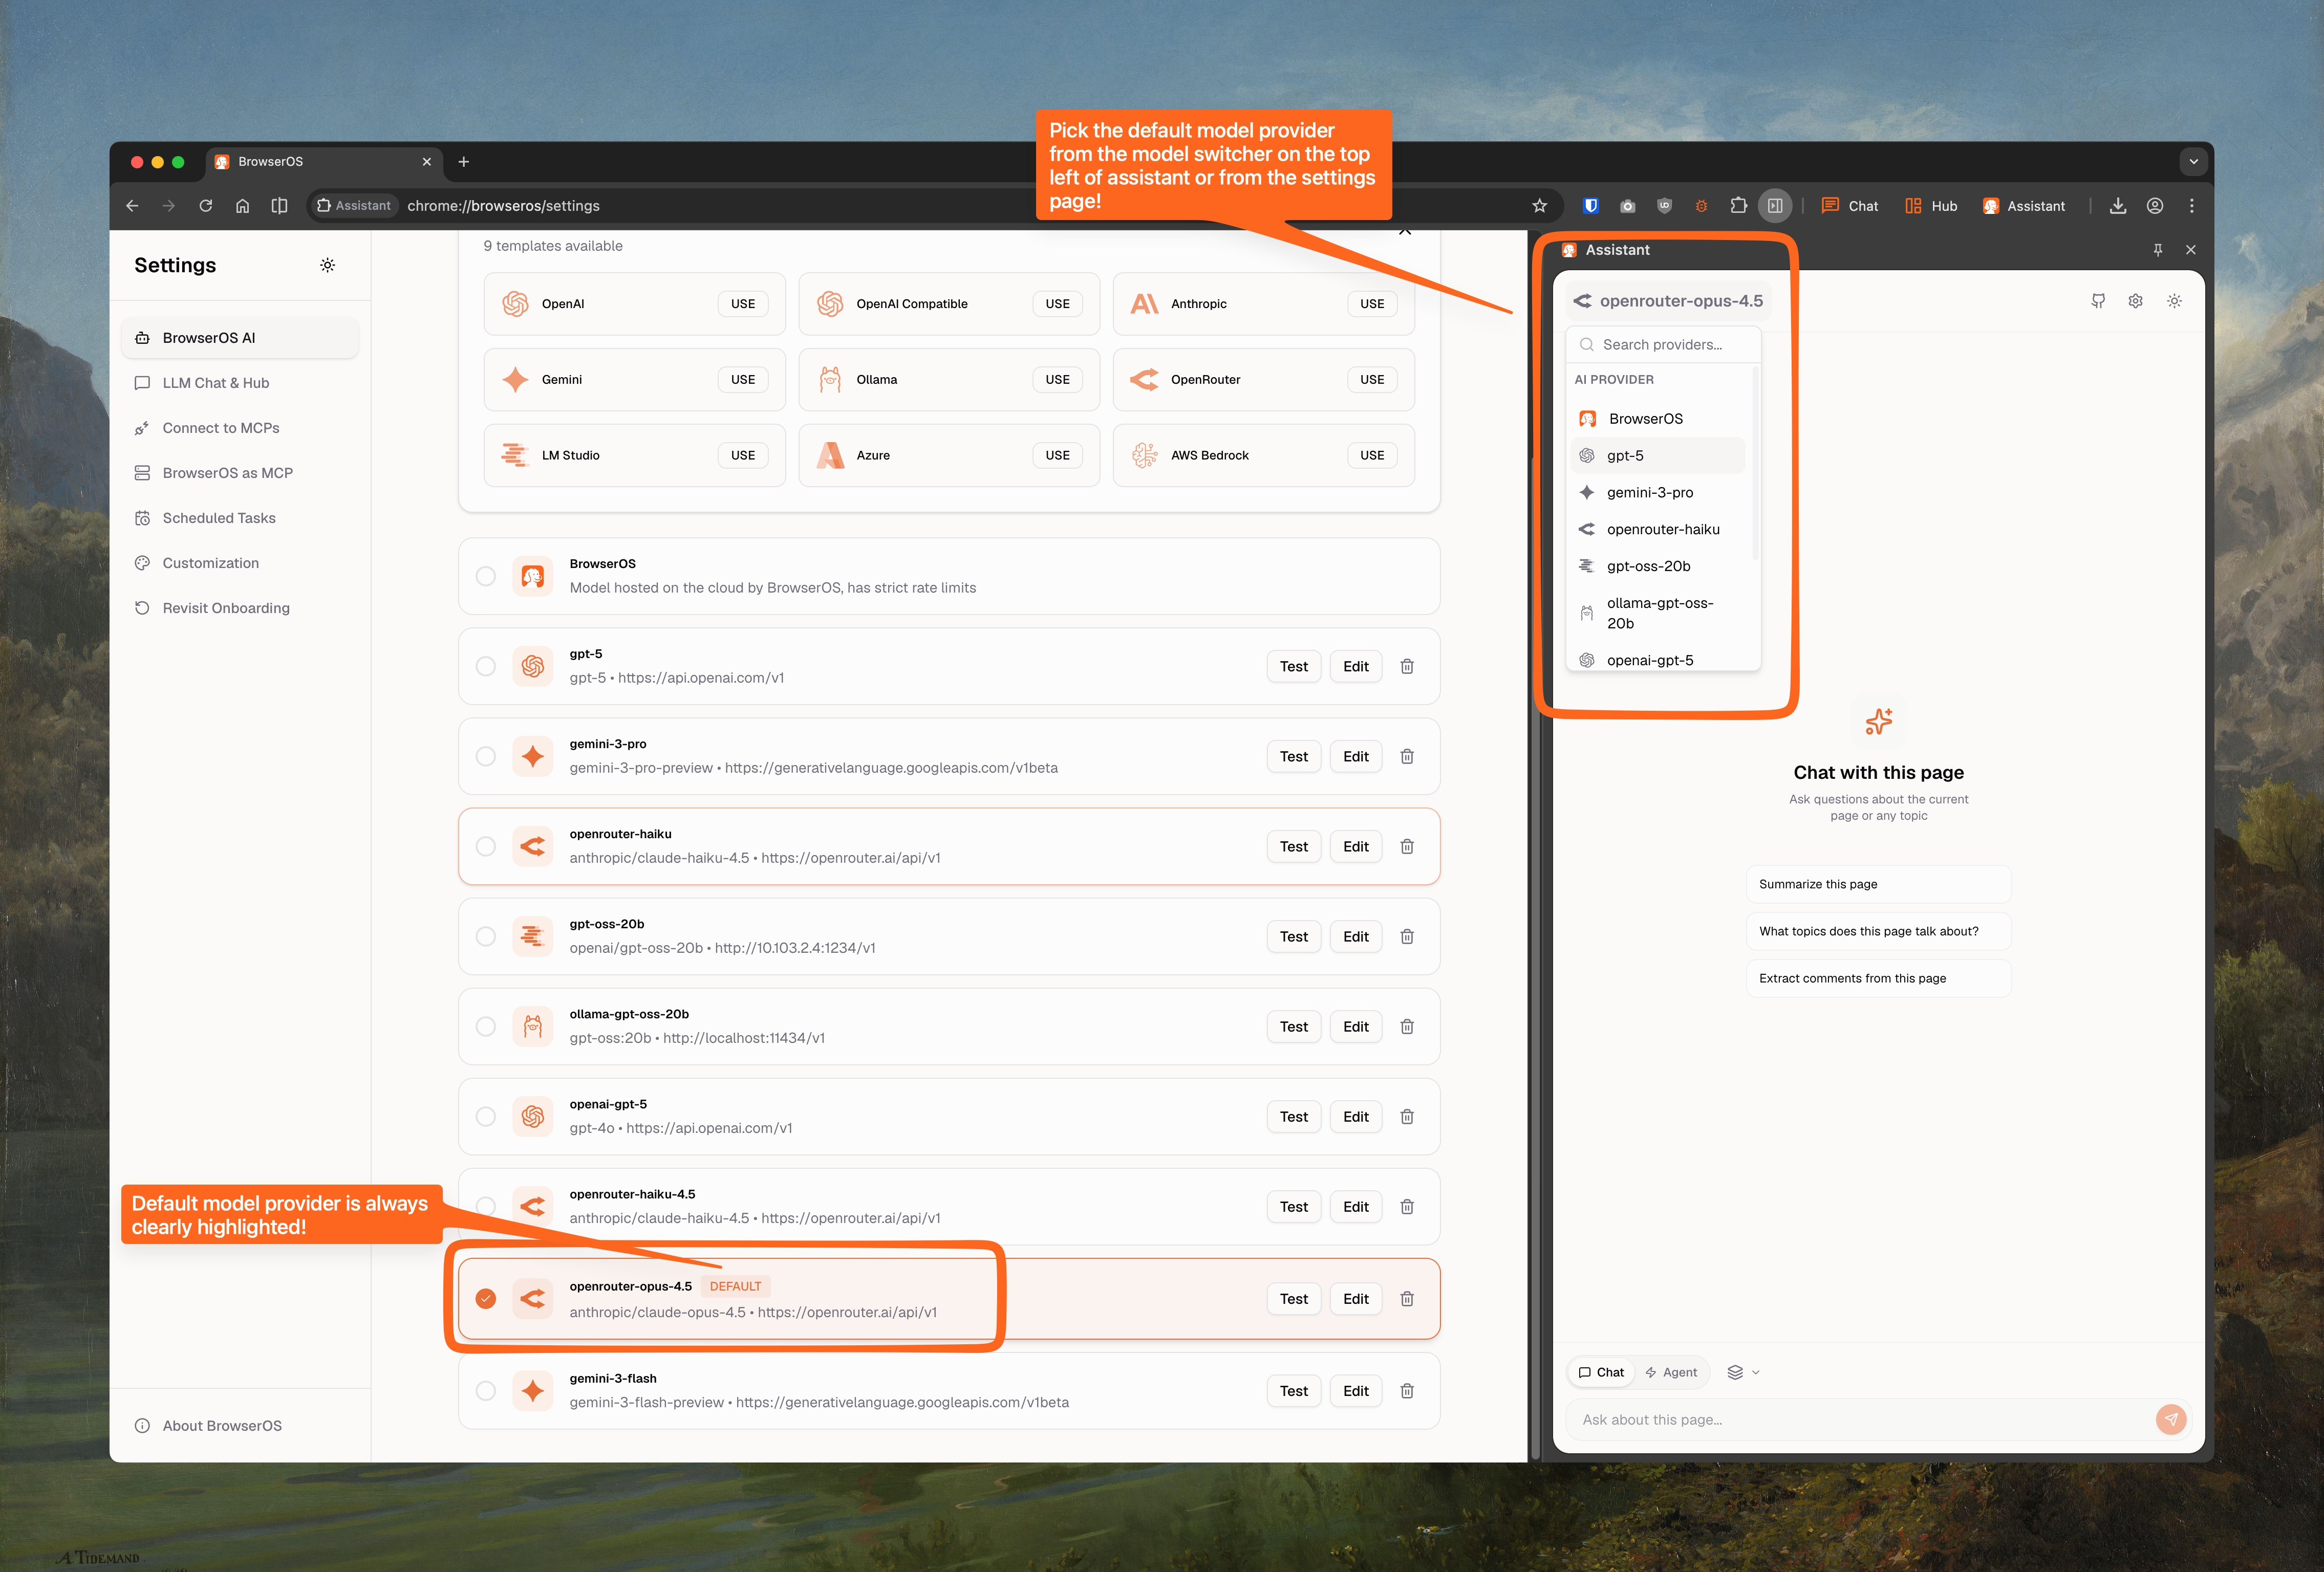Test the openrouter-opus-4.5 provider
2324x1572 pixels.
pos(1293,1299)
